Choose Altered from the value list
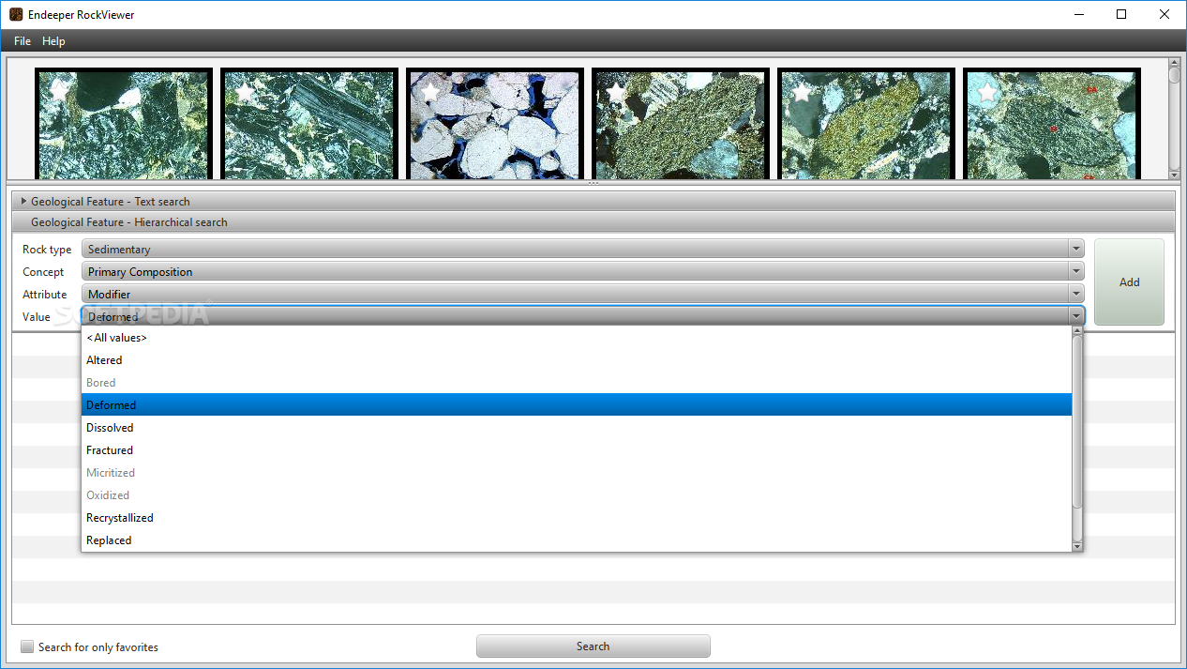This screenshot has width=1187, height=669. click(577, 360)
